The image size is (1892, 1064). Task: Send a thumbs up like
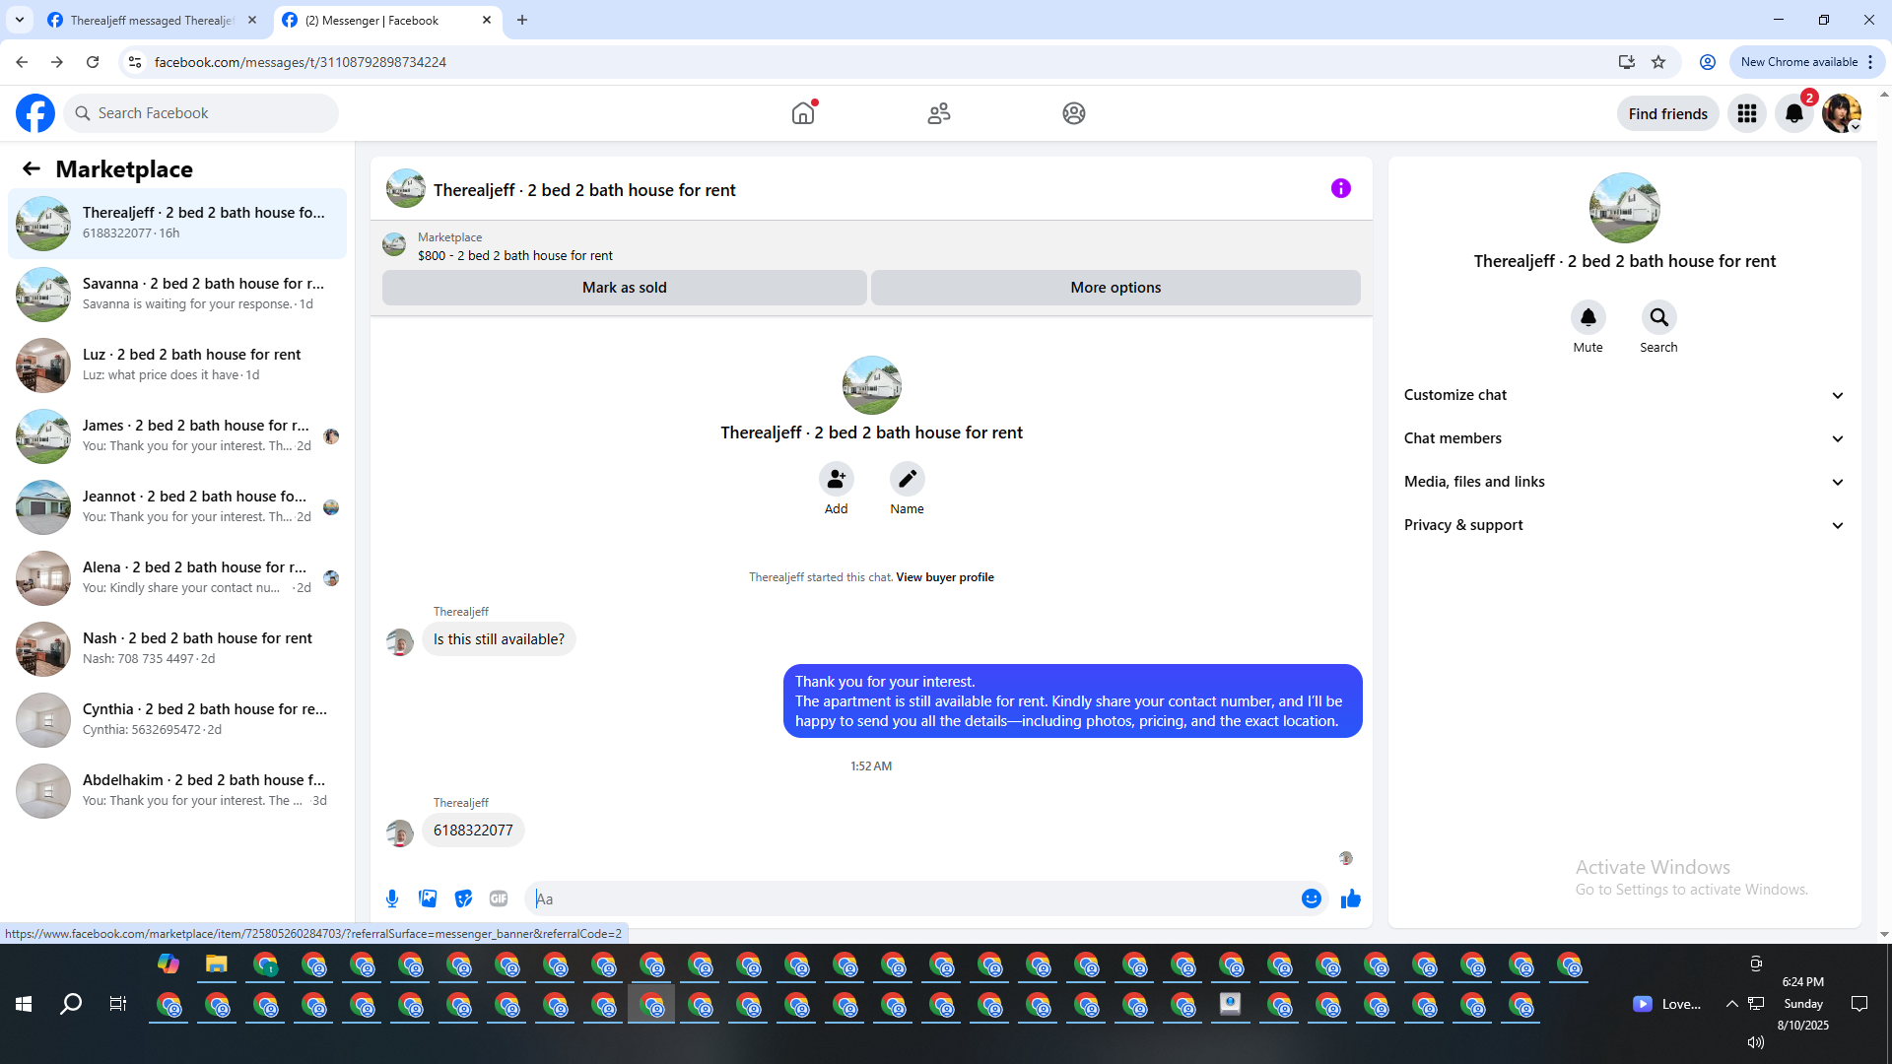point(1350,898)
